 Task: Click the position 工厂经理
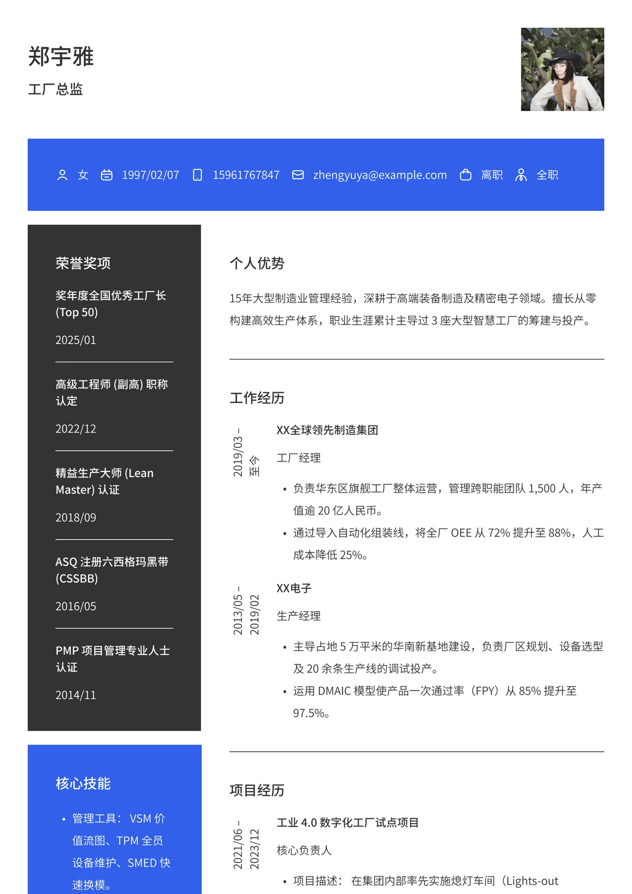tap(299, 458)
